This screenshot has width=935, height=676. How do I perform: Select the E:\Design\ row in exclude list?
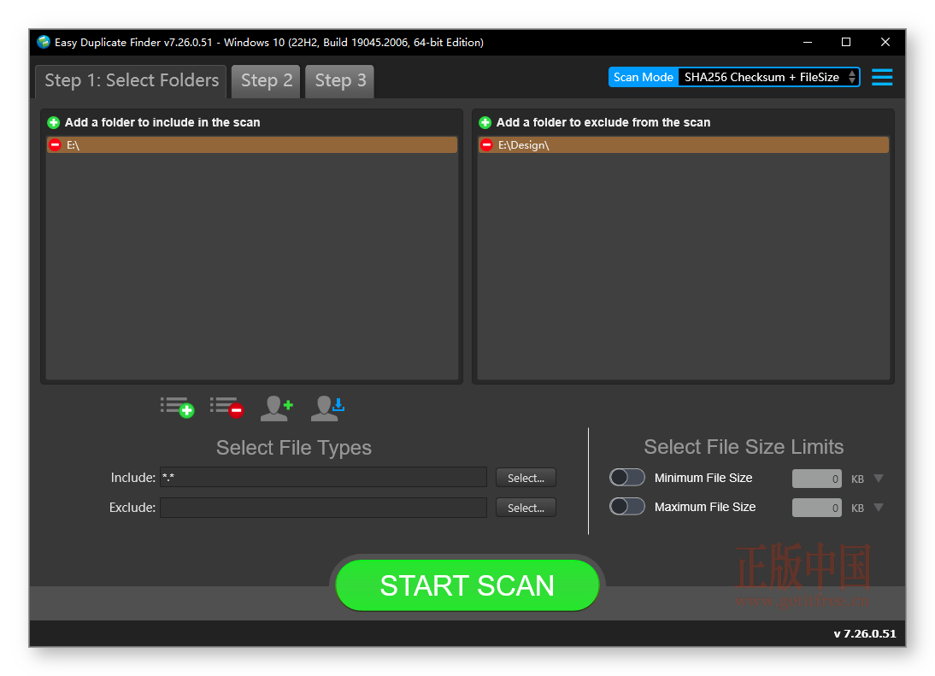(684, 145)
